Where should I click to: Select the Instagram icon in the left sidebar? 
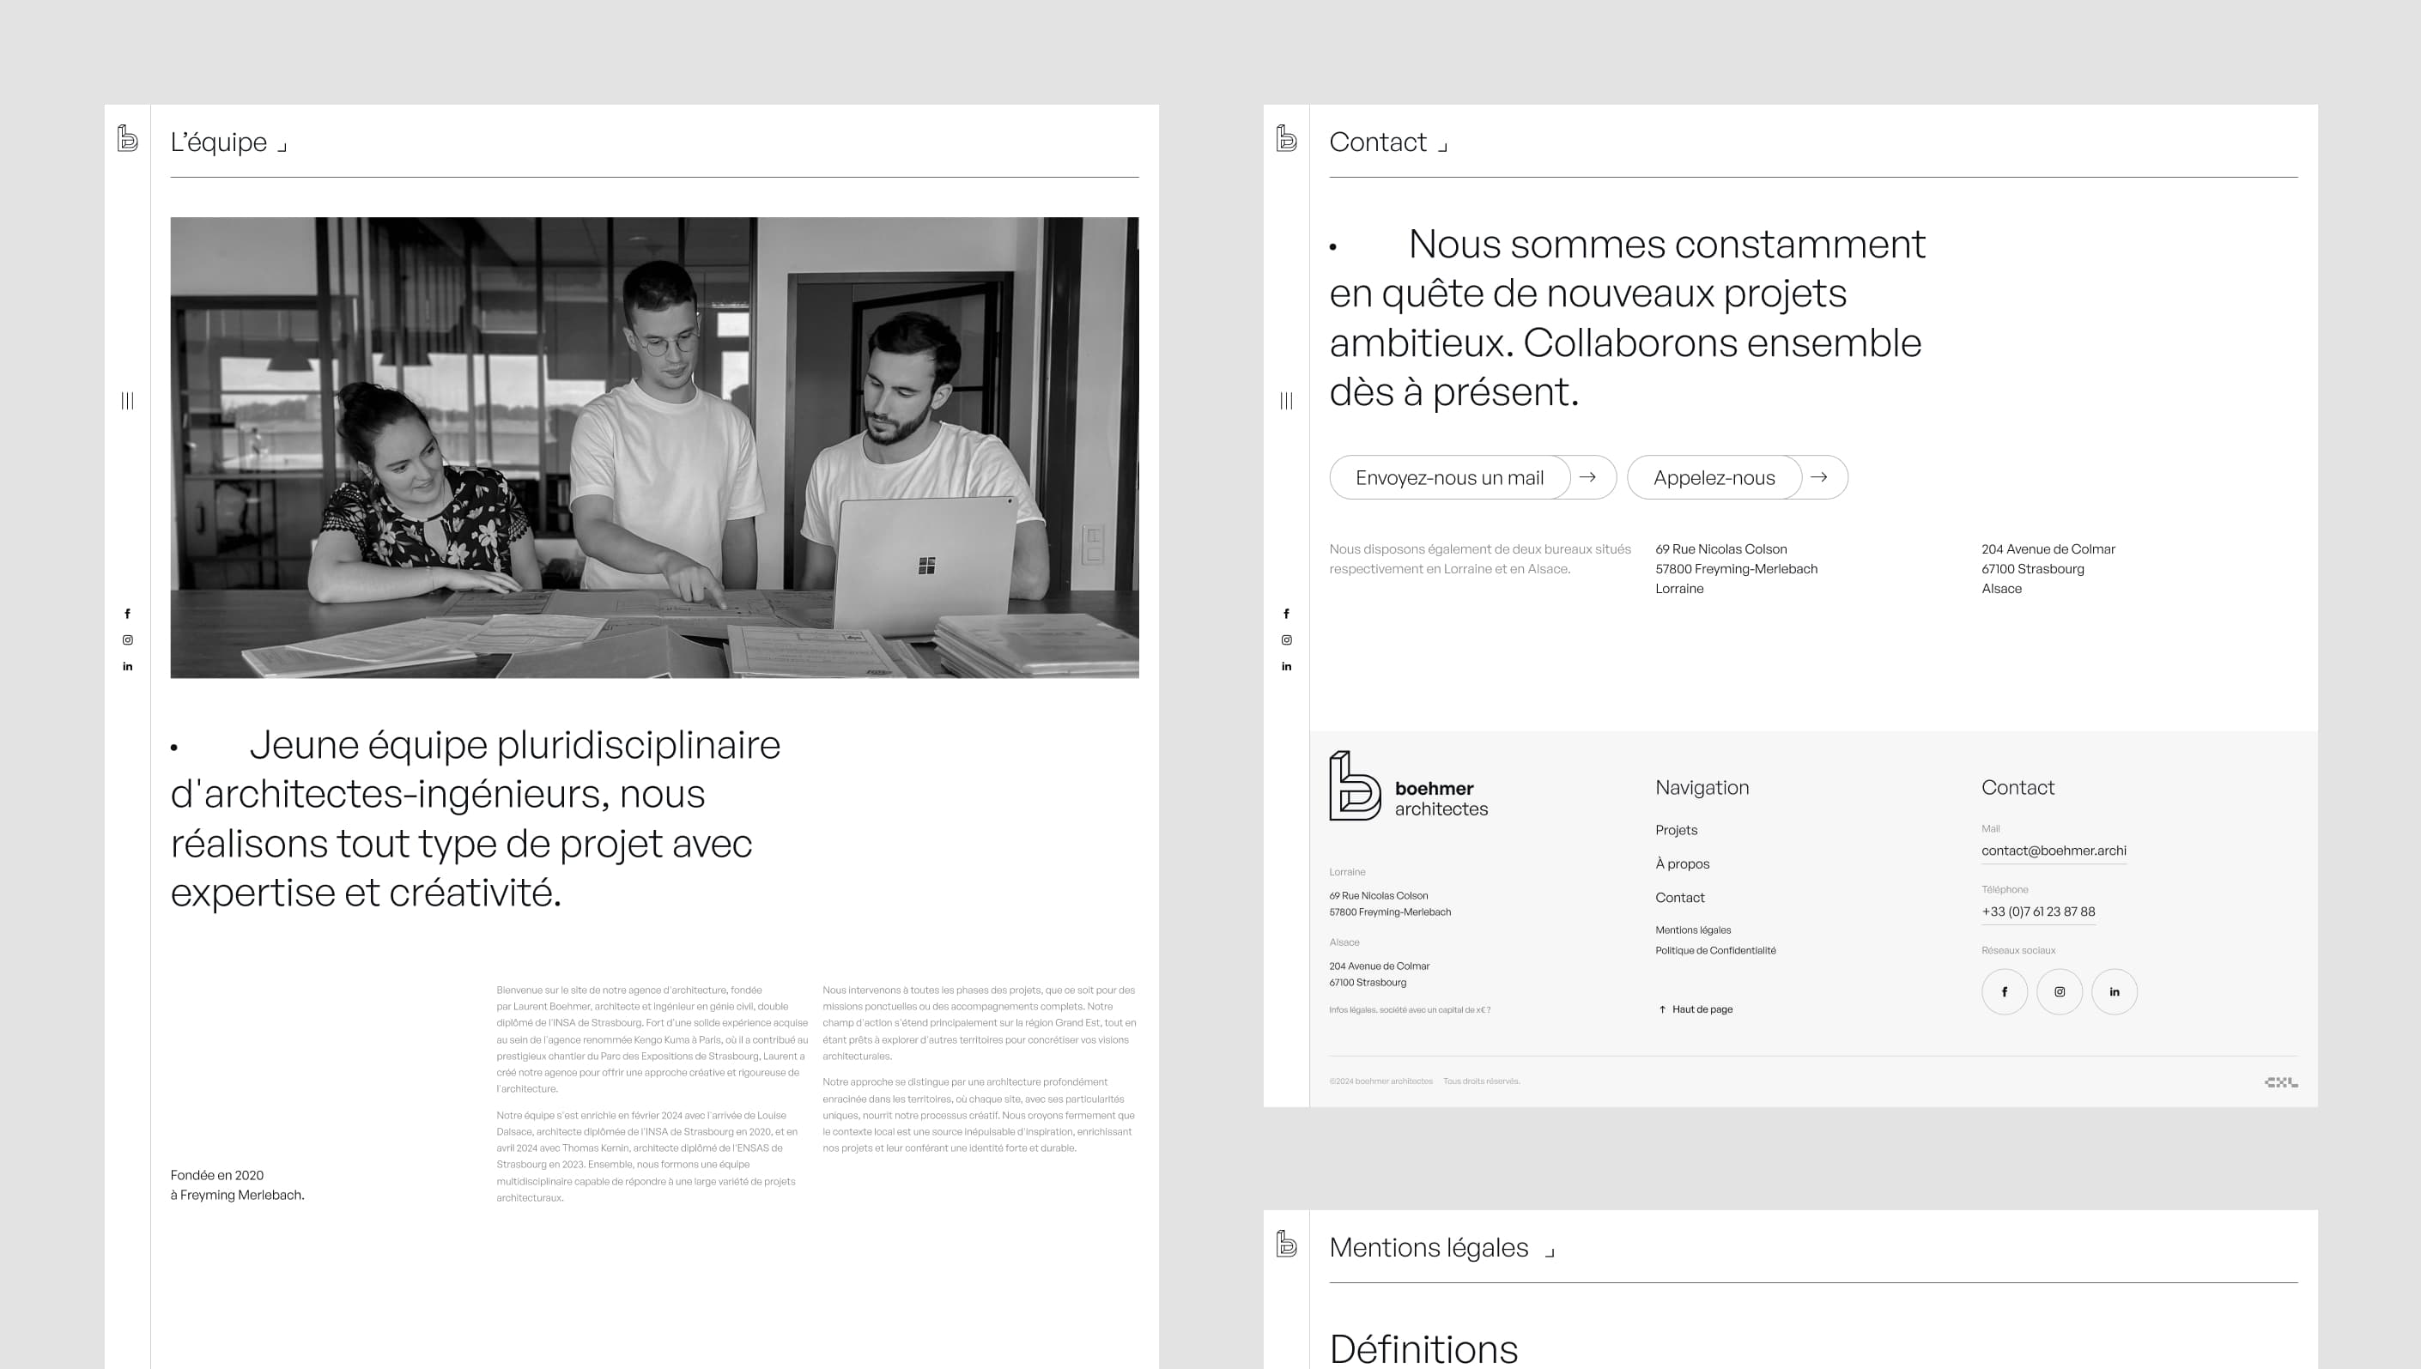tap(128, 640)
